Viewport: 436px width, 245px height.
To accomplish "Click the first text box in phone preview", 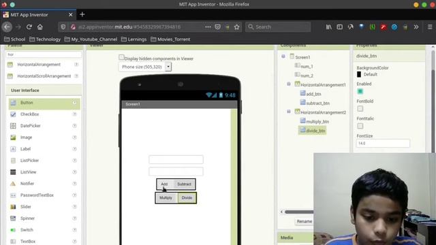I will 176,160.
